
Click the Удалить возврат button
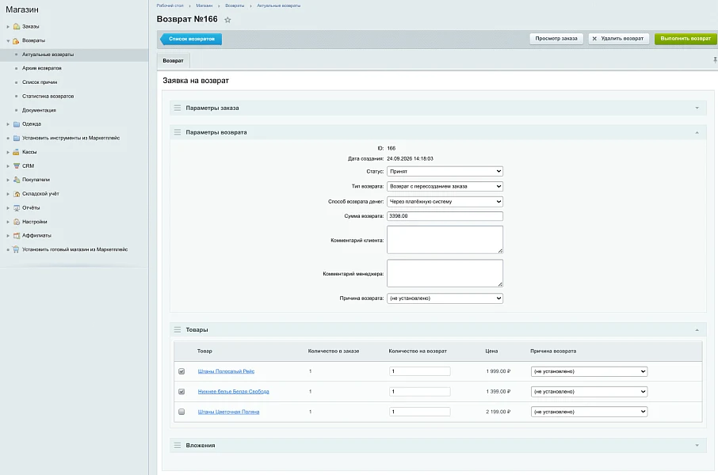619,39
